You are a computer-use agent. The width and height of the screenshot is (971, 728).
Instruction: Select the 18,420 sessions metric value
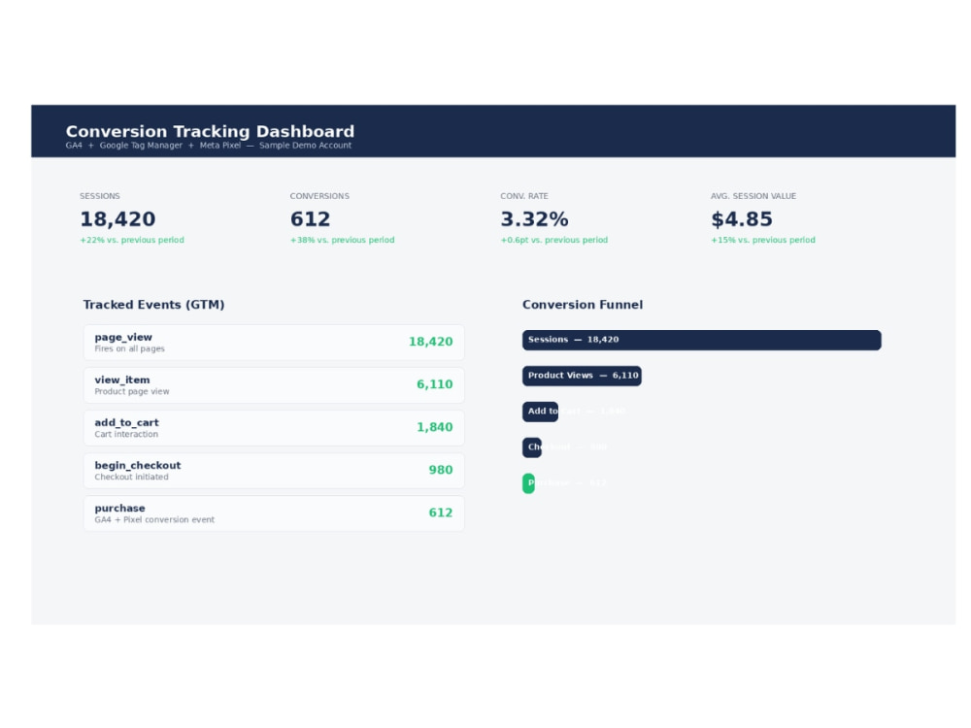pyautogui.click(x=117, y=219)
